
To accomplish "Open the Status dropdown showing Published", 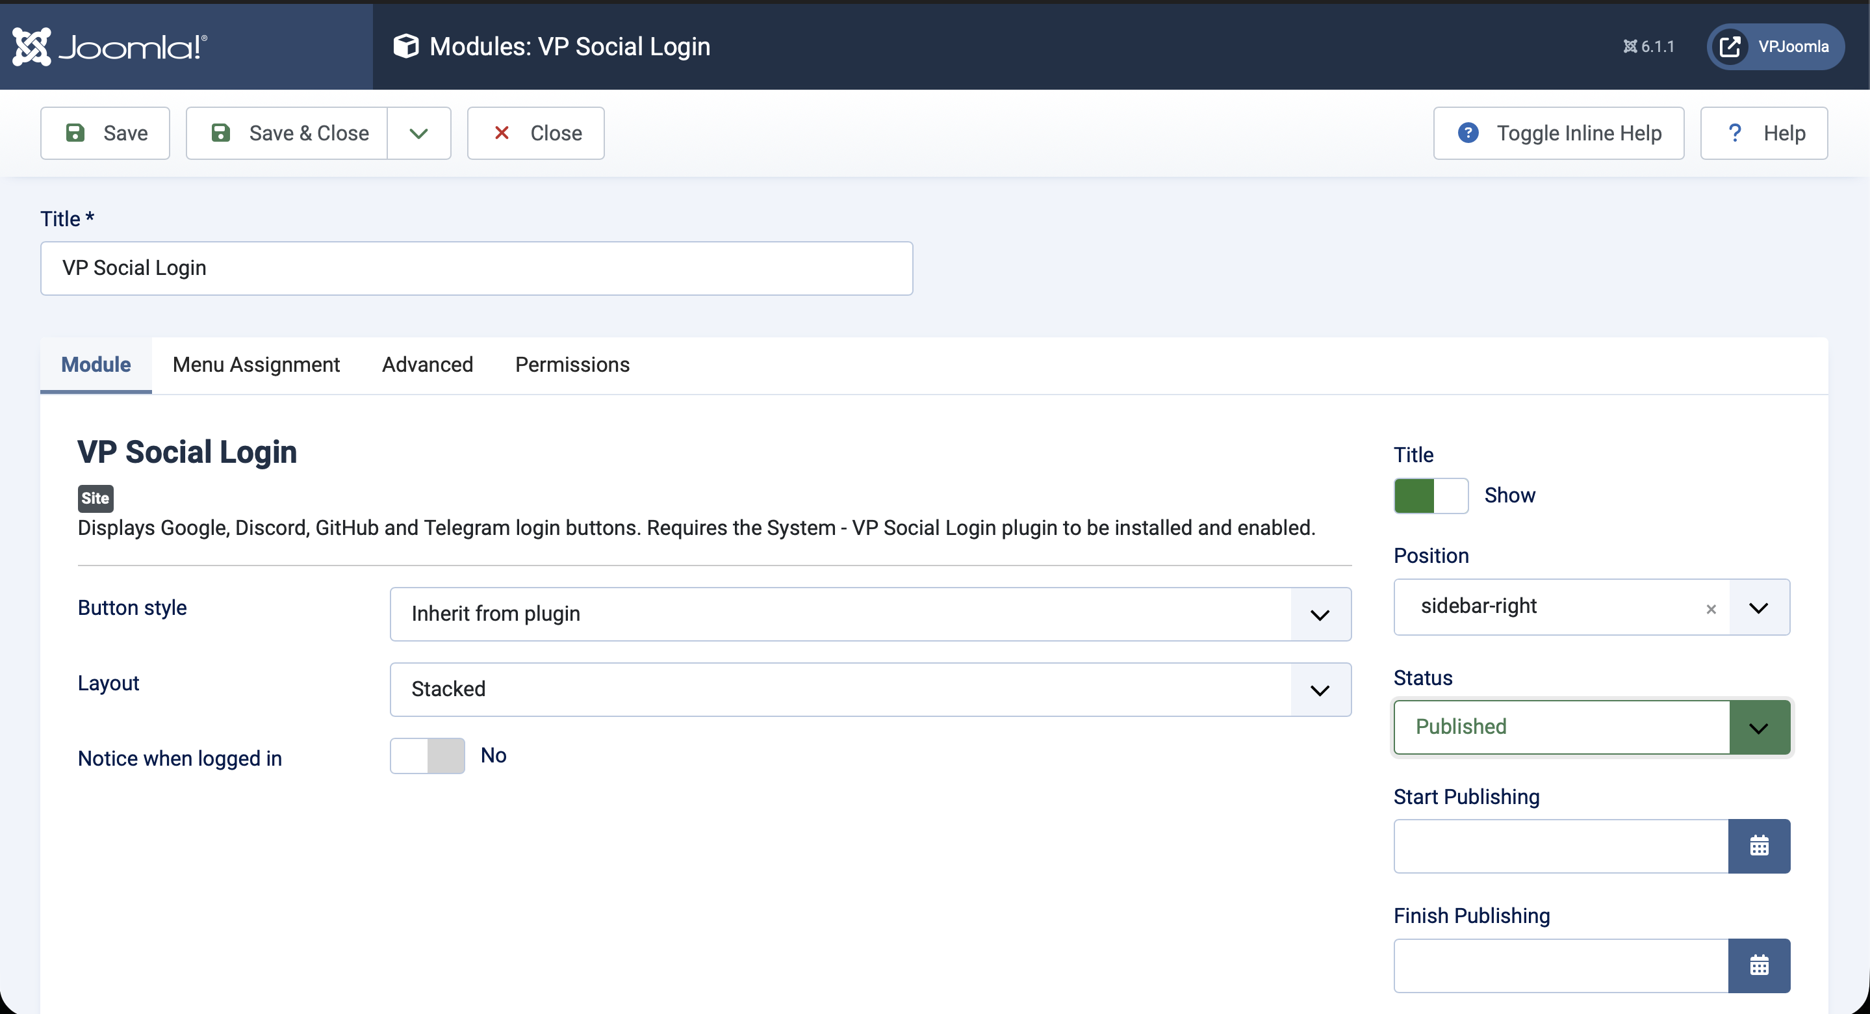I will tap(1592, 727).
